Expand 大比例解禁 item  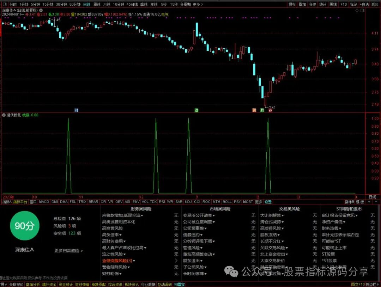click(272, 215)
